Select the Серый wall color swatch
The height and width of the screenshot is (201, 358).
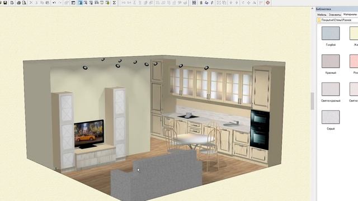point(331,117)
